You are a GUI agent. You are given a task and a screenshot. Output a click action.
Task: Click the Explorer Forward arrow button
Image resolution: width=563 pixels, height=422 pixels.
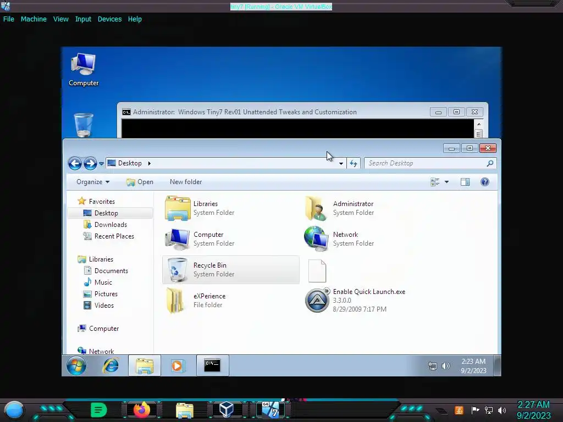coord(90,163)
